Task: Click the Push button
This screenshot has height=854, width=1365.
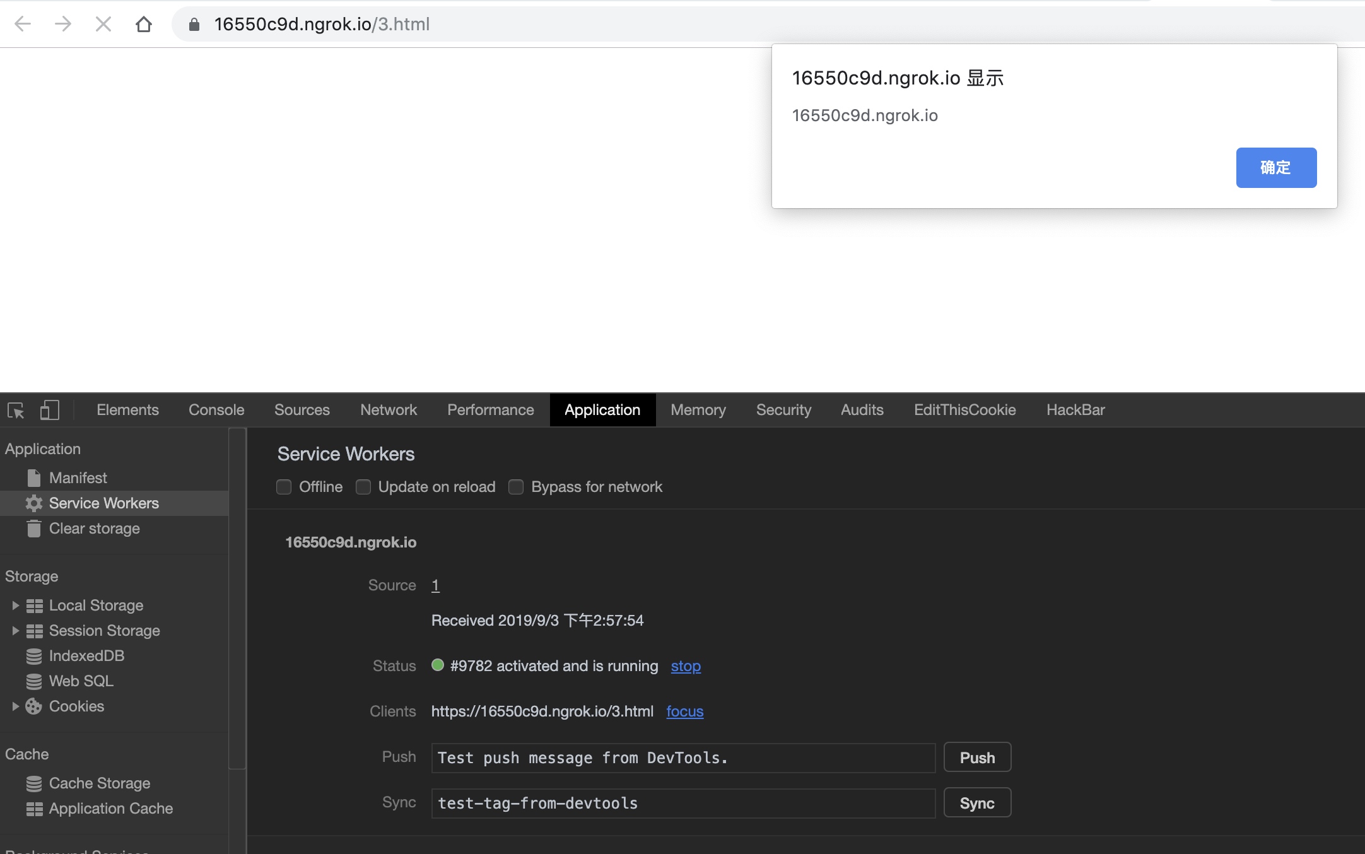Action: click(x=978, y=757)
